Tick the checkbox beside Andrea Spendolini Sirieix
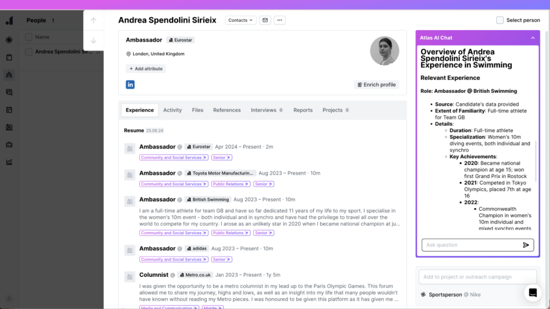 click(28, 51)
